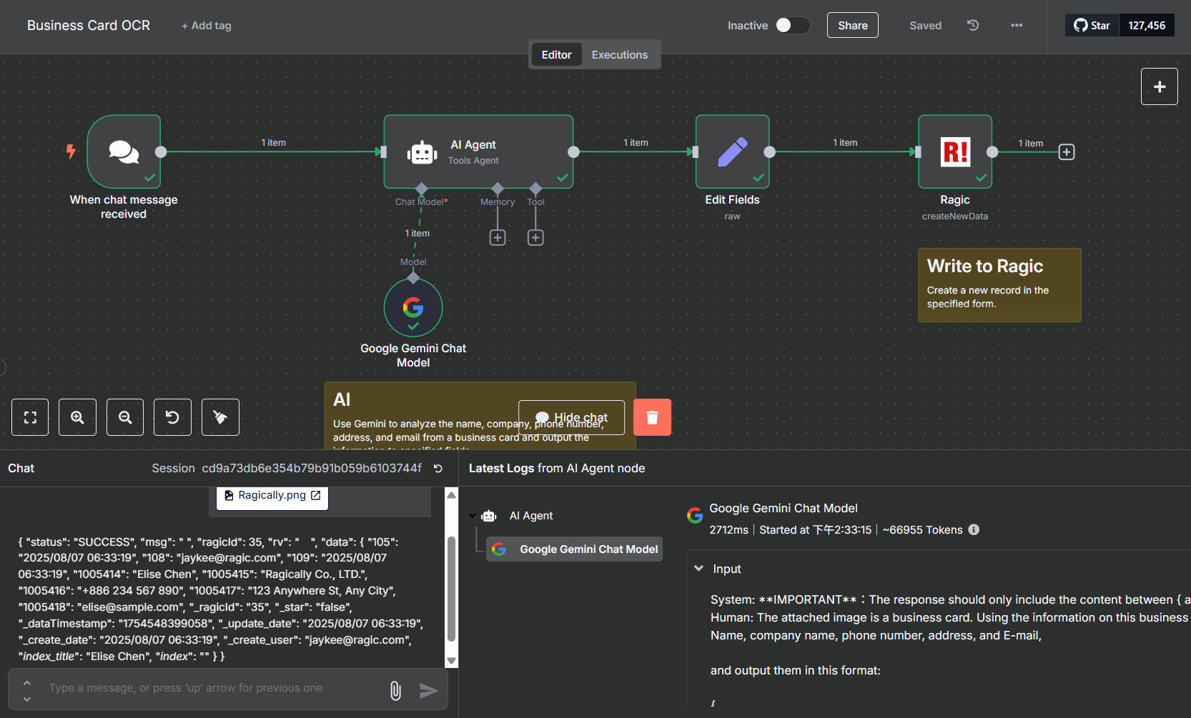Screen dimensions: 1191x718
Task: Click the send message arrow icon
Action: [x=428, y=690]
